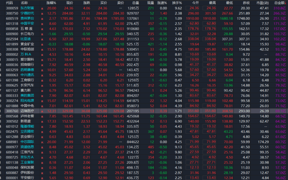Viewport: 288px width, 180px height.
Task: Select the row named 农业银行
Action: point(144,137)
